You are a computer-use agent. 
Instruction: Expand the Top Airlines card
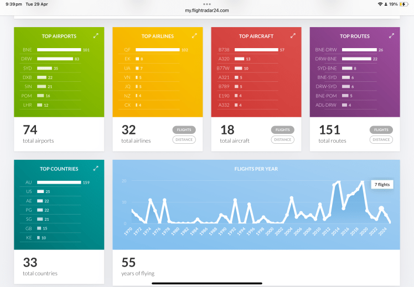tap(194, 35)
